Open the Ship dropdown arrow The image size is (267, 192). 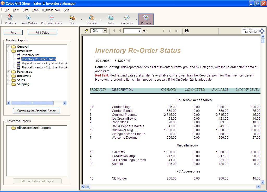pyautogui.click(x=82, y=19)
